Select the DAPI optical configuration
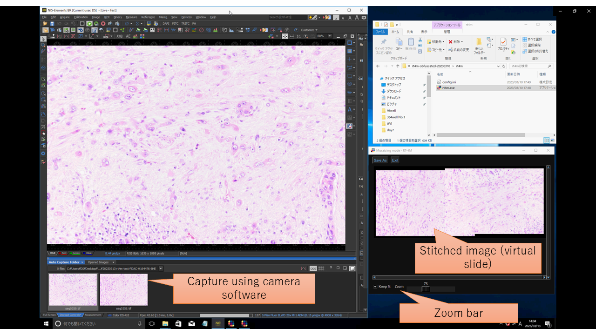The width and height of the screenshot is (596, 335). 166,23
